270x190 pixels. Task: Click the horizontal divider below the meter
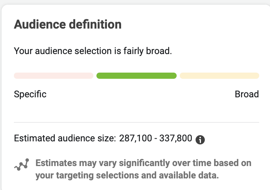(x=137, y=122)
